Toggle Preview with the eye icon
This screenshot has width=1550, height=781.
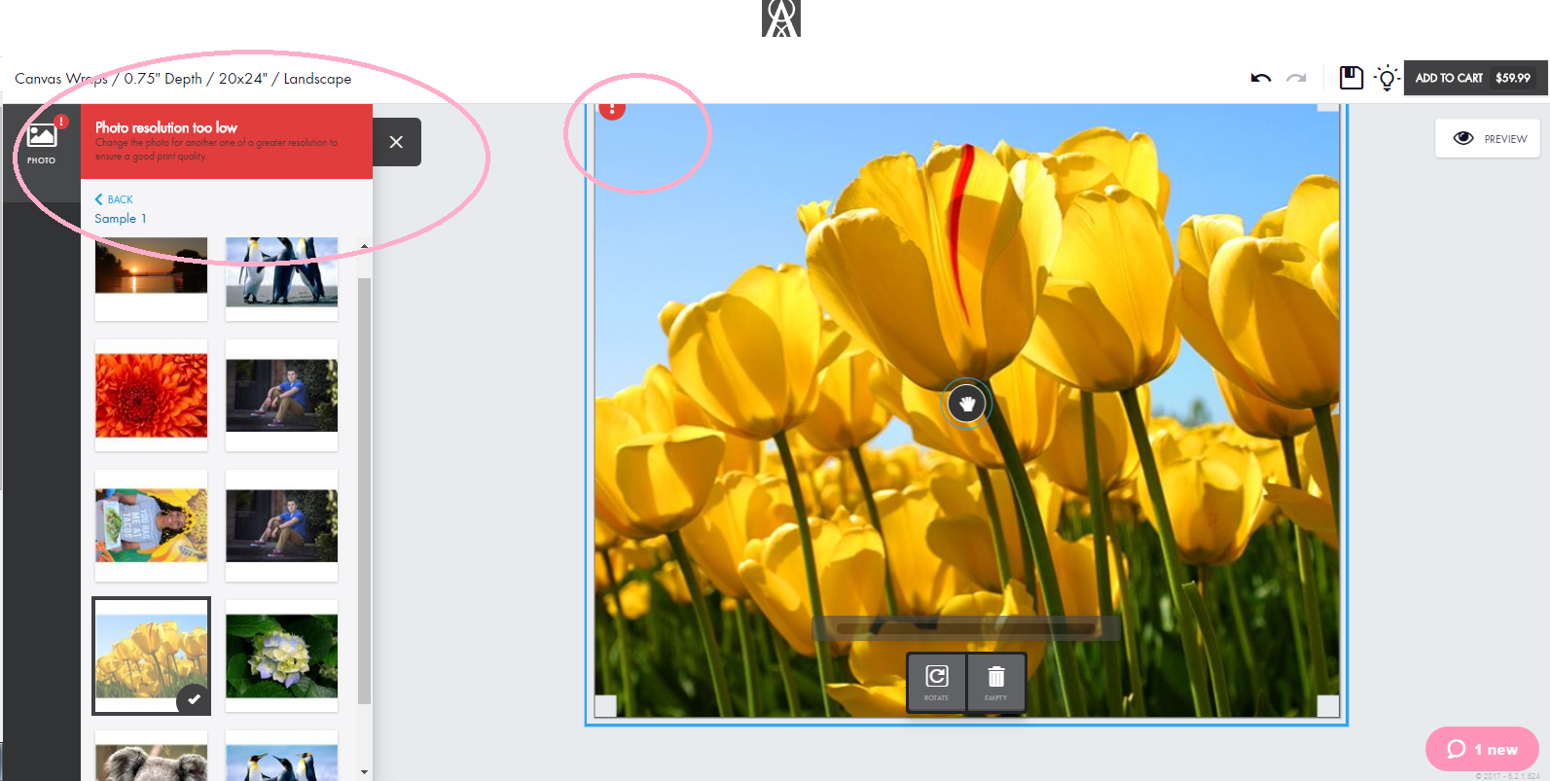tap(1488, 138)
